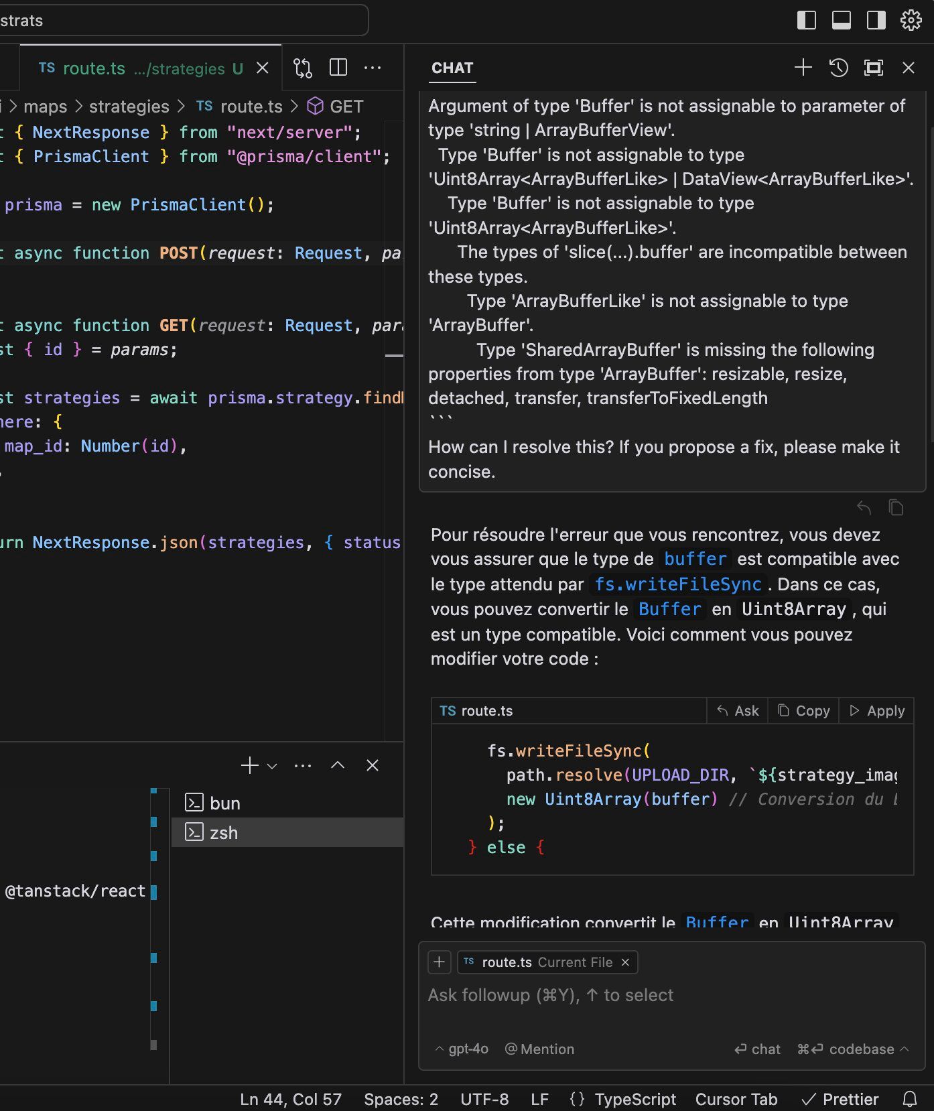Copy the user message icon
934x1111 pixels.
click(896, 508)
